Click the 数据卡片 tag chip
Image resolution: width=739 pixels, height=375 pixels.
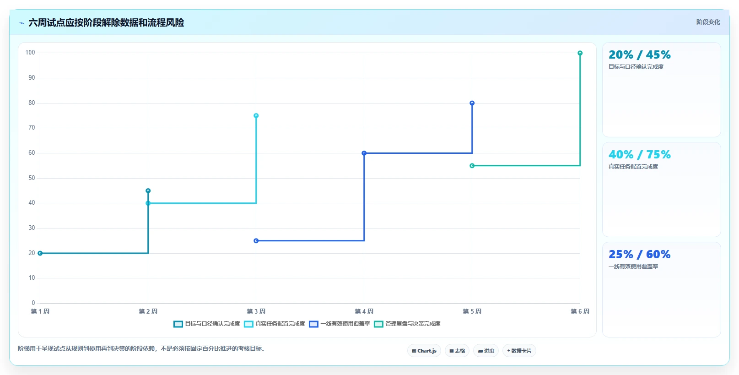pos(519,351)
